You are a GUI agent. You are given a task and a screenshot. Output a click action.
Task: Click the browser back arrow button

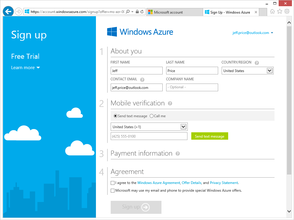[8, 12]
